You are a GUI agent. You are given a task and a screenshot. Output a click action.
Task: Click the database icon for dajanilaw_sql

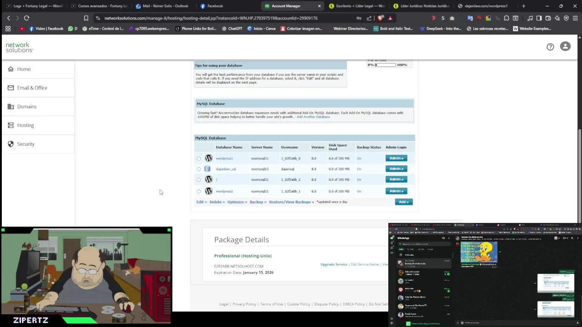(x=207, y=169)
